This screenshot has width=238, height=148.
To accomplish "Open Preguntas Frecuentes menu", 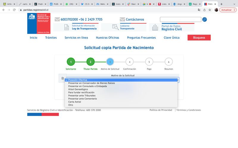I will pos(141,38).
